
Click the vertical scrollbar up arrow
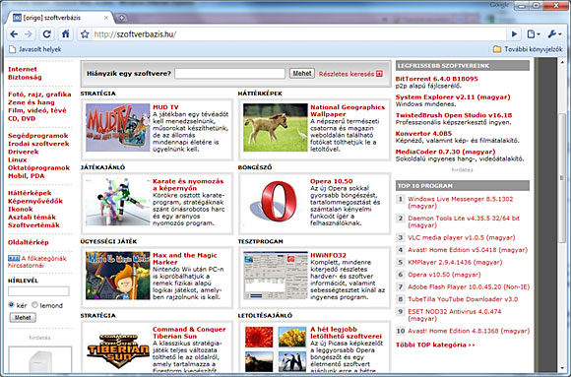(x=562, y=62)
